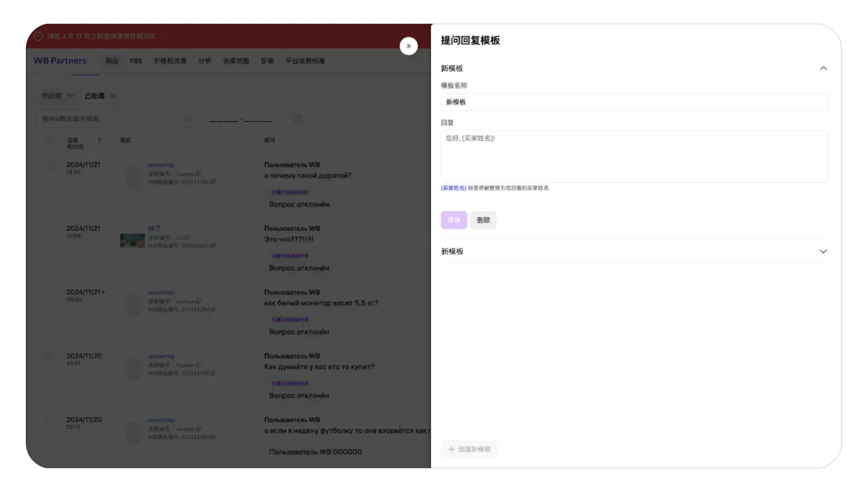Click the 创建新模板 button

click(470, 449)
